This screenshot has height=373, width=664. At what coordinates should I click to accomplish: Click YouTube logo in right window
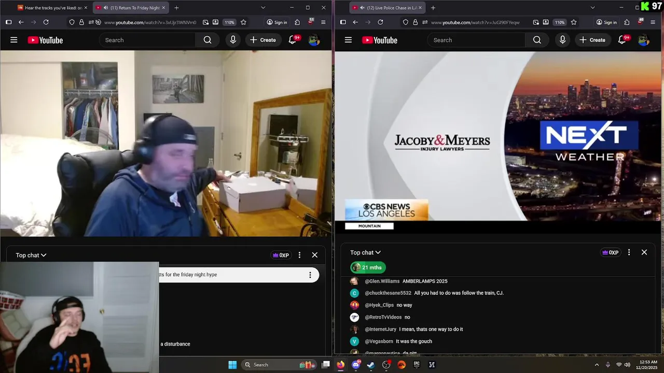pyautogui.click(x=380, y=40)
